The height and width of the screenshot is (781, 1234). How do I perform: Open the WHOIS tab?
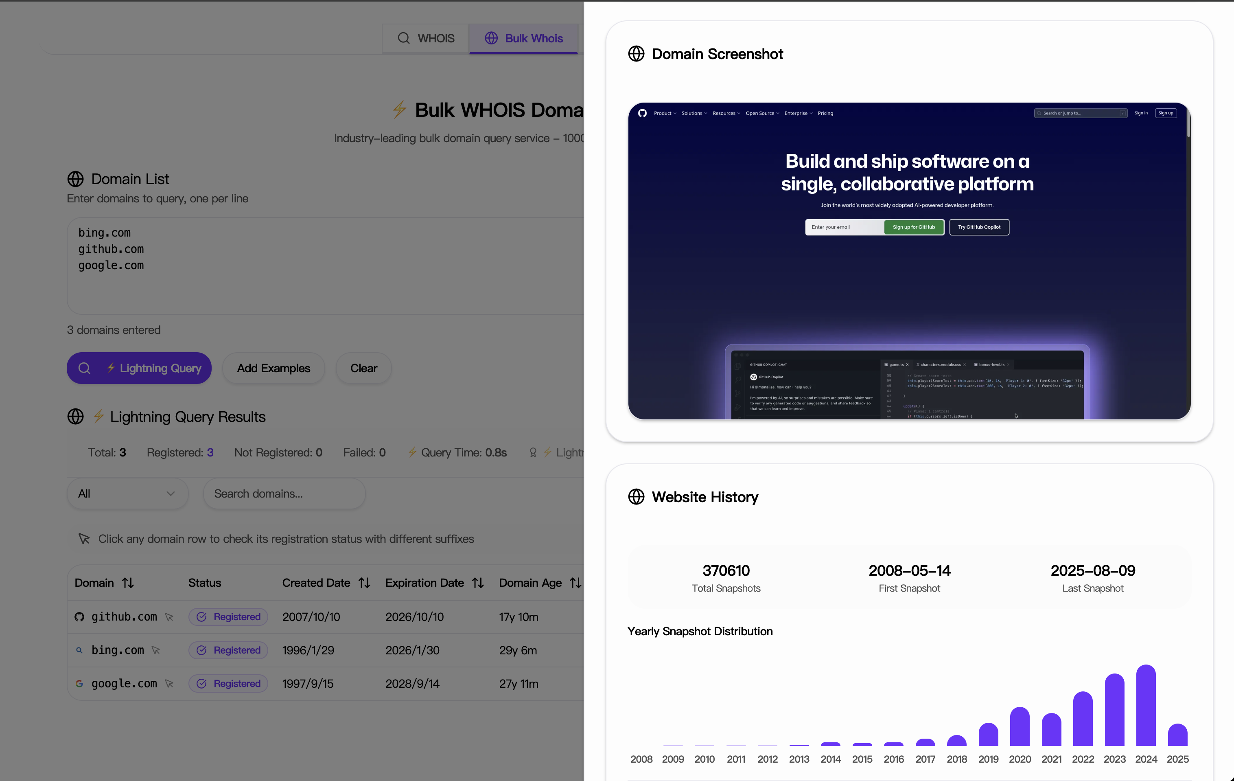point(425,38)
